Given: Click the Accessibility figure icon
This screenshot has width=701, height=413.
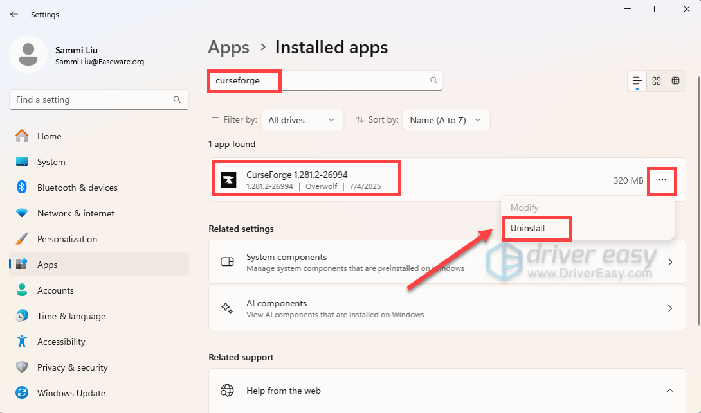Looking at the screenshot, I should 22,342.
